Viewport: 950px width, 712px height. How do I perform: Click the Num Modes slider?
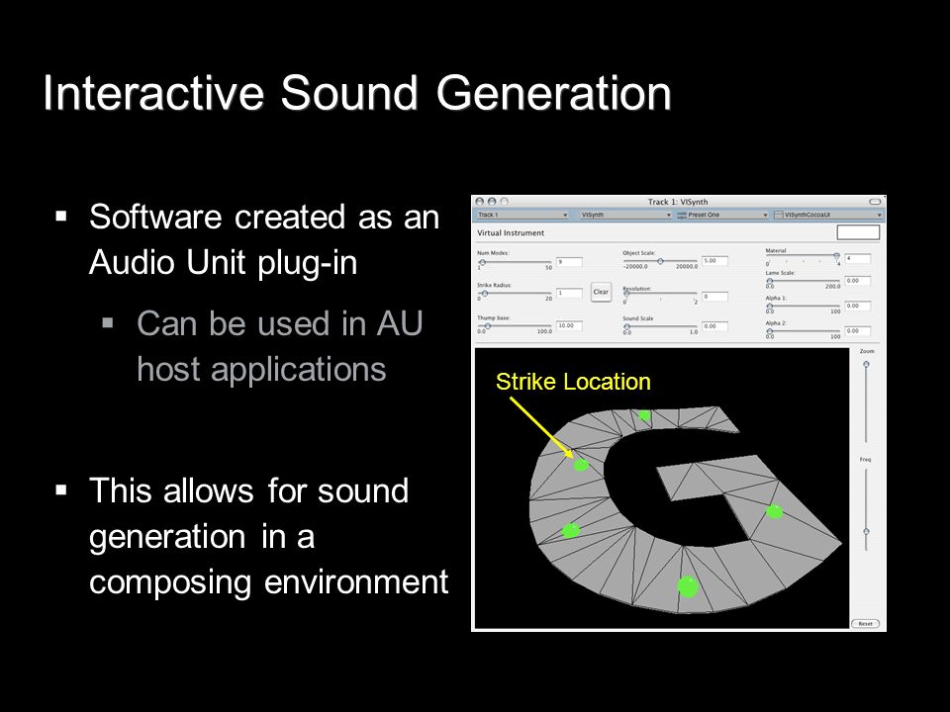[x=515, y=262]
